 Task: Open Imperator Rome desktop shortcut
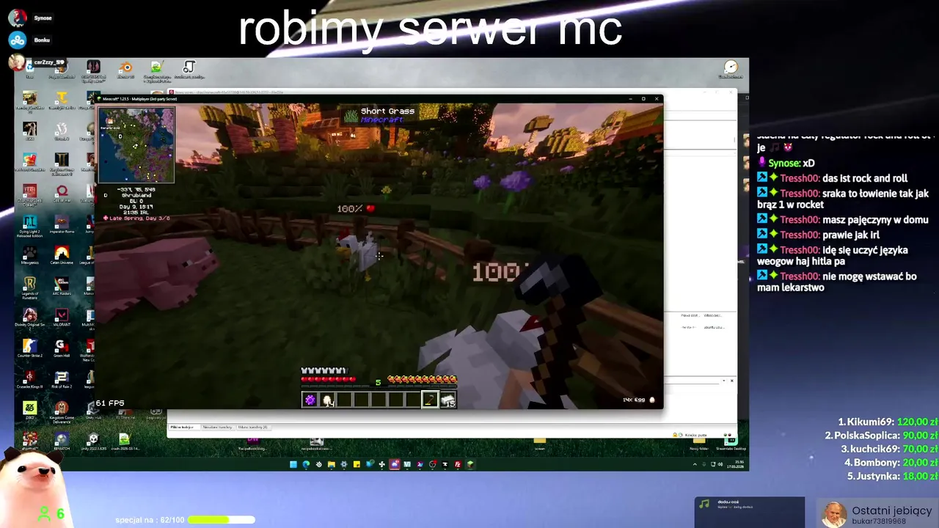(62, 224)
